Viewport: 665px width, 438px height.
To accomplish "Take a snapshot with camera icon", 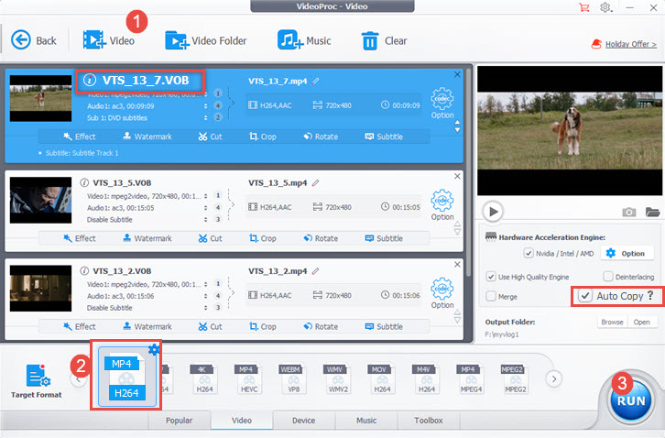I will point(629,212).
